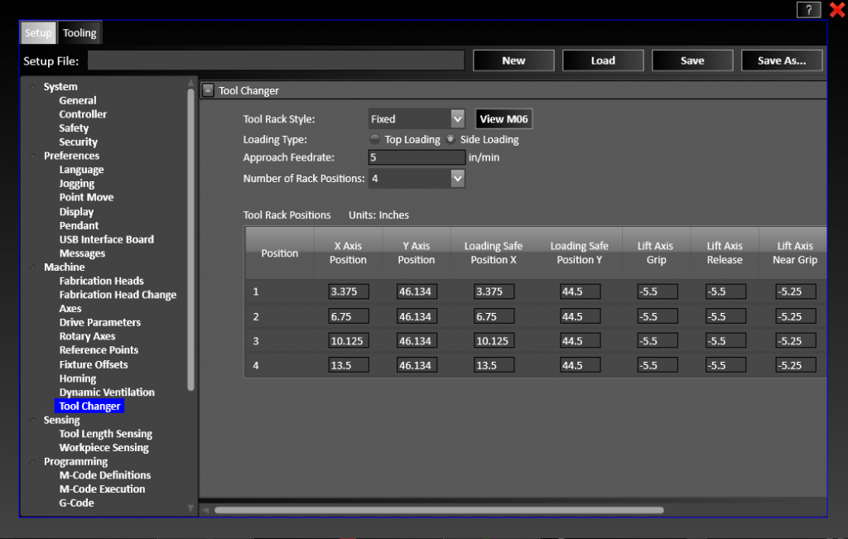848x539 pixels.
Task: Click the Approach Feedrate input field
Action: (417, 157)
